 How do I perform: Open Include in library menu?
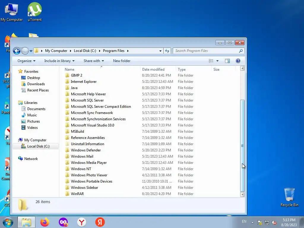click(59, 61)
